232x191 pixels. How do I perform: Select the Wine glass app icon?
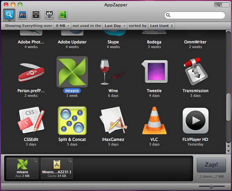click(112, 72)
